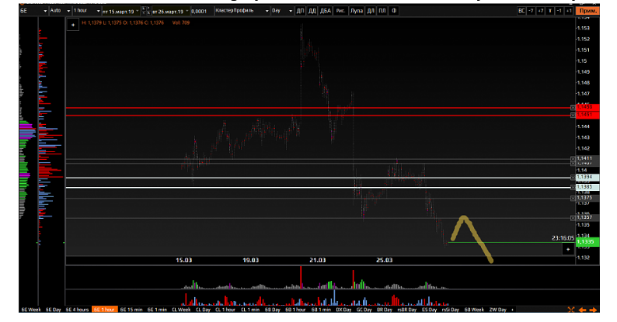The width and height of the screenshot is (617, 322).
Task: Click the x icon beside 1,1357 level
Action: click(x=574, y=216)
